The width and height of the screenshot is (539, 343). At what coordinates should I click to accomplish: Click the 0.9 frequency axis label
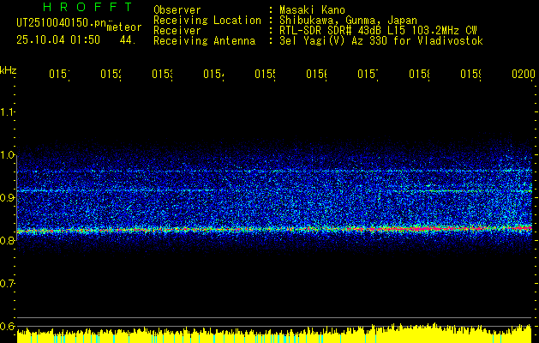(x=8, y=198)
